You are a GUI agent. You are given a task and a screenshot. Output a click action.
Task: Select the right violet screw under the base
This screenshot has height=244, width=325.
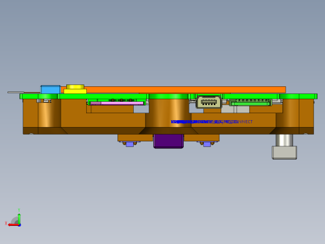[207, 145]
